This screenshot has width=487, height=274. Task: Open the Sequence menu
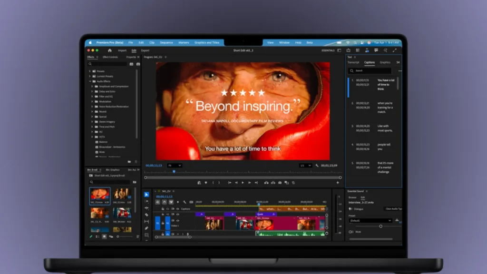(x=166, y=42)
